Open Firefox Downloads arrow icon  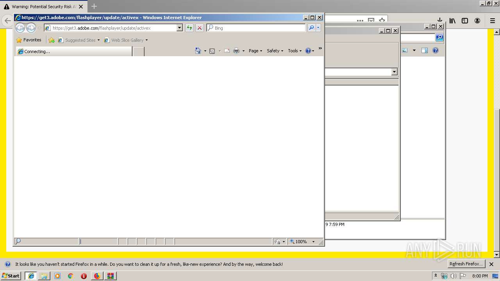coord(439,21)
